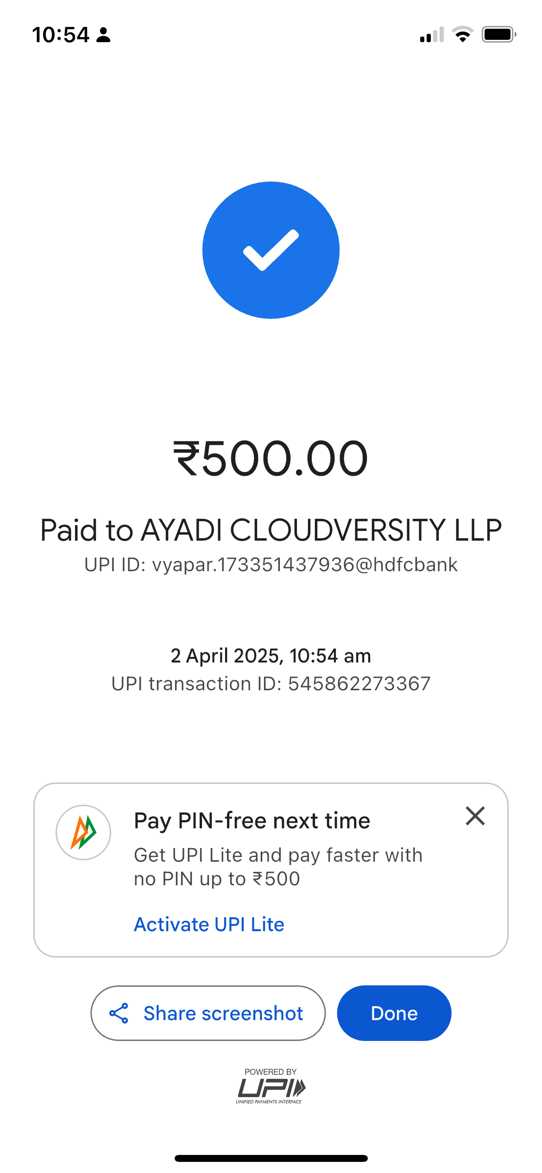
Task: Tap the UPI transaction ID number
Action: click(359, 684)
